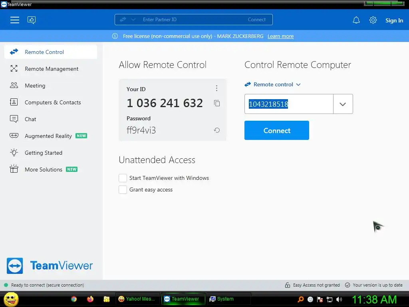Select Remote Control in the sidebar

(51, 52)
